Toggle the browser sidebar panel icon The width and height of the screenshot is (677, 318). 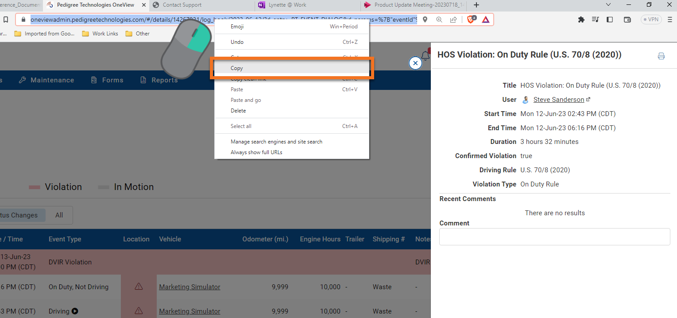(x=610, y=19)
